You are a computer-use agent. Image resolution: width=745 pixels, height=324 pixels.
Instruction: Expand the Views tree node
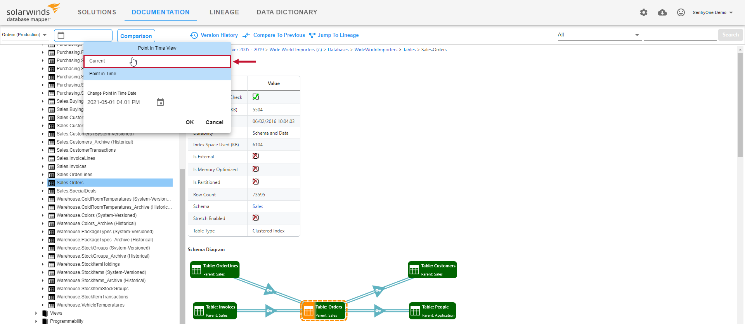point(36,313)
